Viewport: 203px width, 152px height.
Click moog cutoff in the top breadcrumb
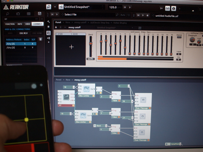click(x=80, y=22)
